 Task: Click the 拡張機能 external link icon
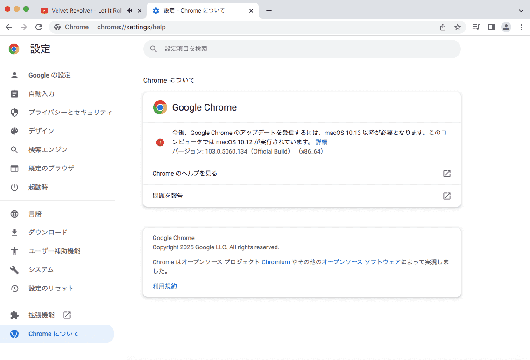[67, 315]
